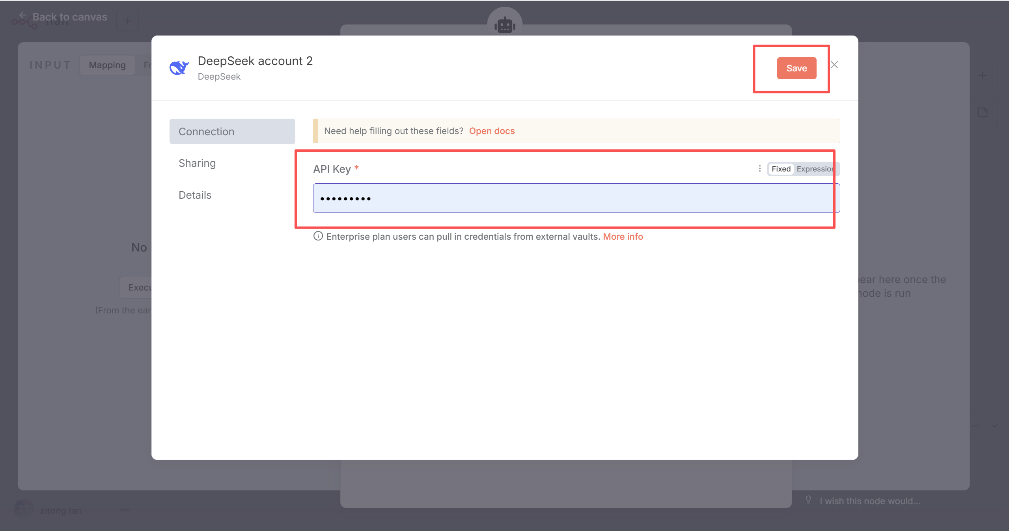Select the Mapping input view toggle
The width and height of the screenshot is (1009, 531).
point(107,65)
